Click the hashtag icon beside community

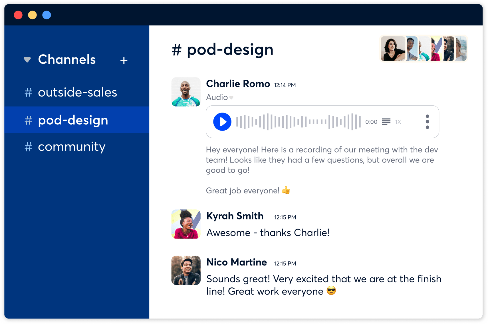(x=28, y=147)
